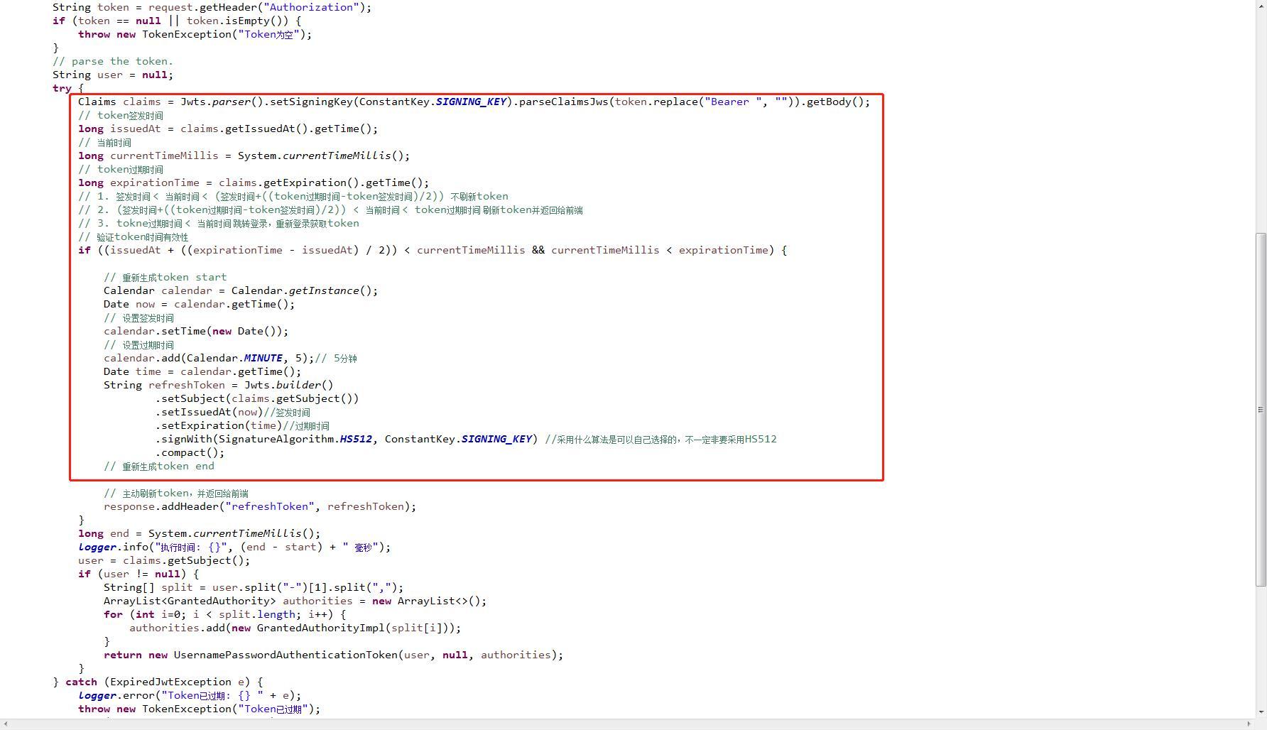Screen dimensions: 1267x730
Task: Click the 'user = claims.getSubject();' line
Action: click(164, 560)
